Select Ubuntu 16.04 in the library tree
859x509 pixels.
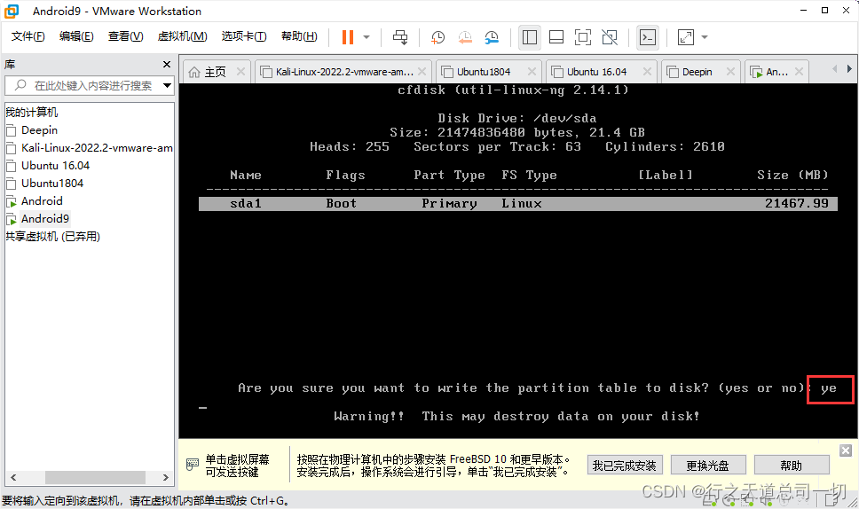[55, 165]
